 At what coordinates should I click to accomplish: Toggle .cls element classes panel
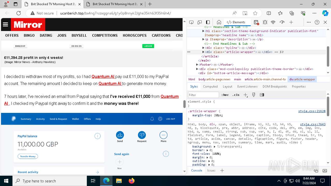[x=236, y=95]
